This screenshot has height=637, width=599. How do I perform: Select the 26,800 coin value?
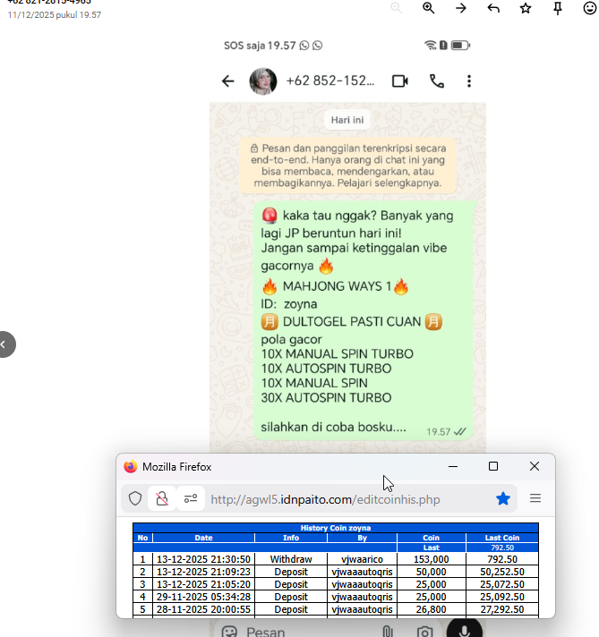(x=431, y=609)
